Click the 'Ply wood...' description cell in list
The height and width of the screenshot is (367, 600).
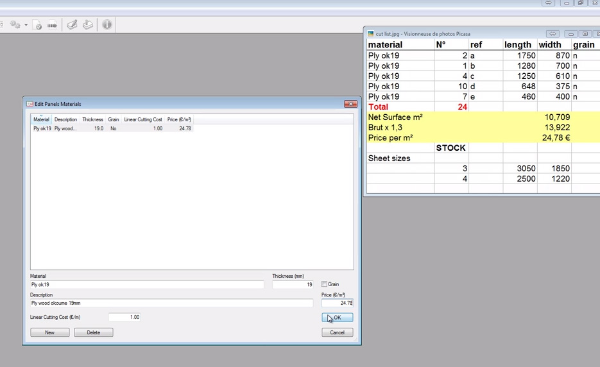[x=65, y=128]
